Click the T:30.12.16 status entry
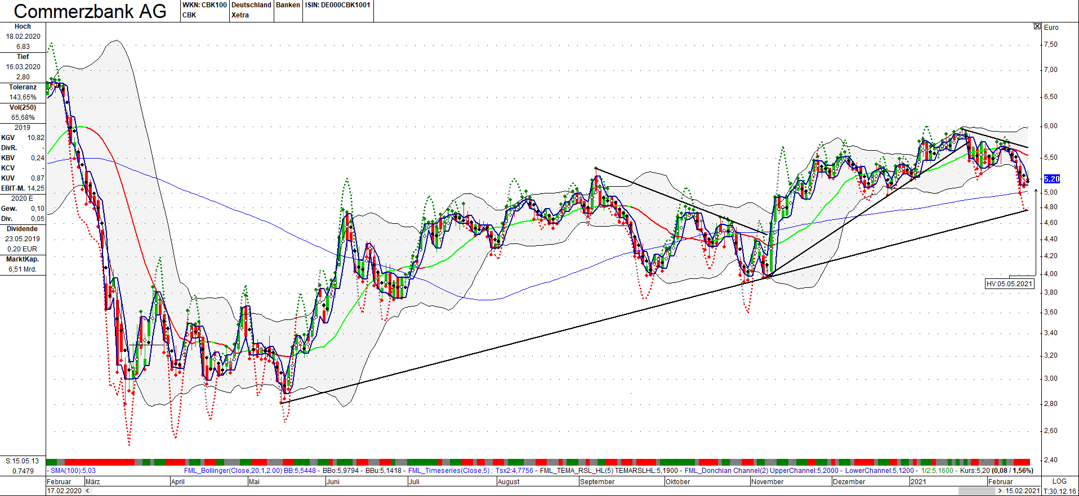The image size is (1079, 496). [1059, 491]
